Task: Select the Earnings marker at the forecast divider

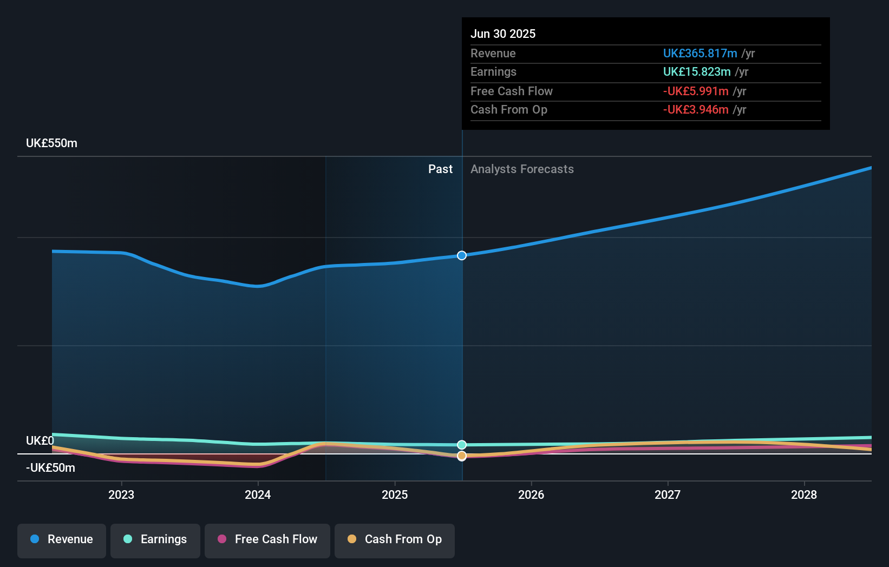Action: point(461,444)
